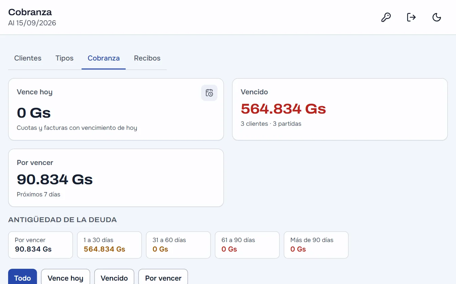This screenshot has height=284, width=456.
Task: Click the text Cuotas y facturas con vencimiento de hoy
Action: click(77, 128)
